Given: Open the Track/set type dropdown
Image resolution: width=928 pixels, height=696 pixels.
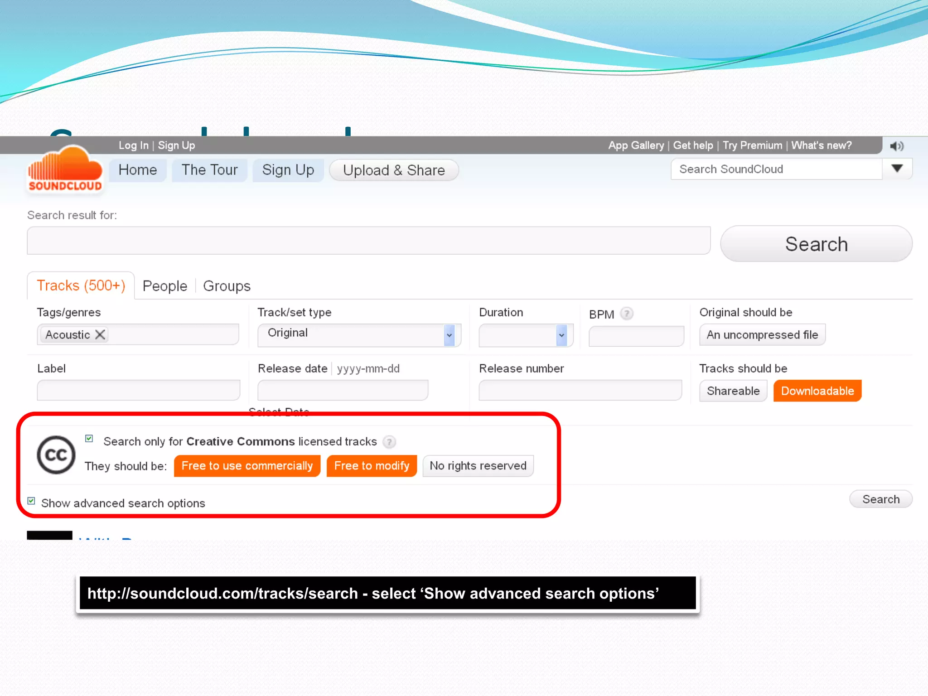Looking at the screenshot, I should pos(359,335).
